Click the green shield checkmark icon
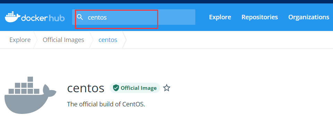 [x=116, y=88]
